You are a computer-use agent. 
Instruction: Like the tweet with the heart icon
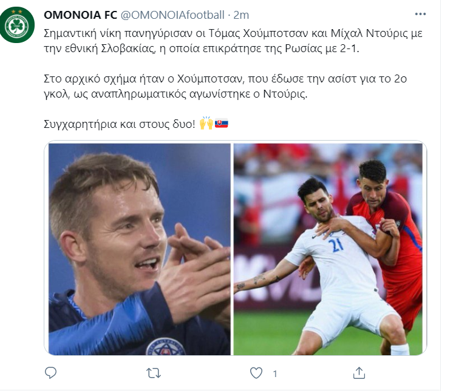(x=256, y=373)
